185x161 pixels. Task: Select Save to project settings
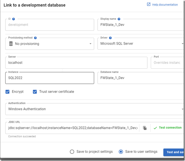coord(72,152)
